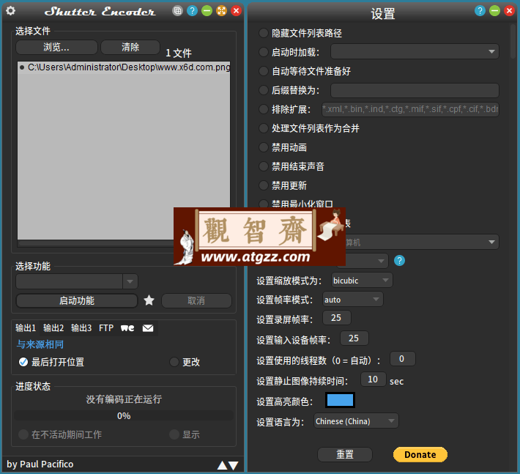The height and width of the screenshot is (474, 520).
Task: Click the 排除扩展 extensions text field
Action: [x=410, y=109]
